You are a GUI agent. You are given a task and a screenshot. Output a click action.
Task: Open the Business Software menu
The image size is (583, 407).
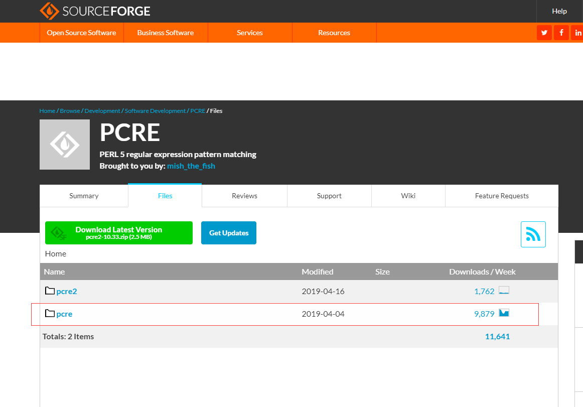[x=166, y=33]
